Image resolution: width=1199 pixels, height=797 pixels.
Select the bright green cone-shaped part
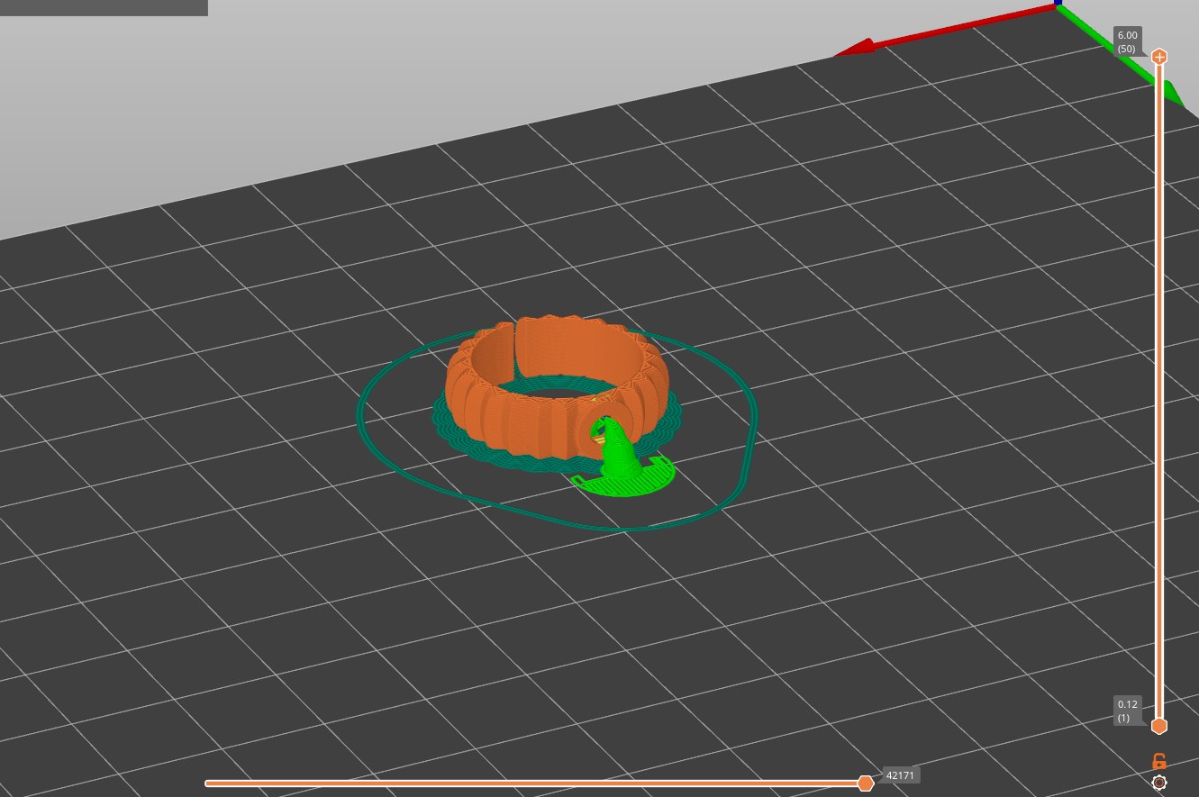[x=621, y=452]
